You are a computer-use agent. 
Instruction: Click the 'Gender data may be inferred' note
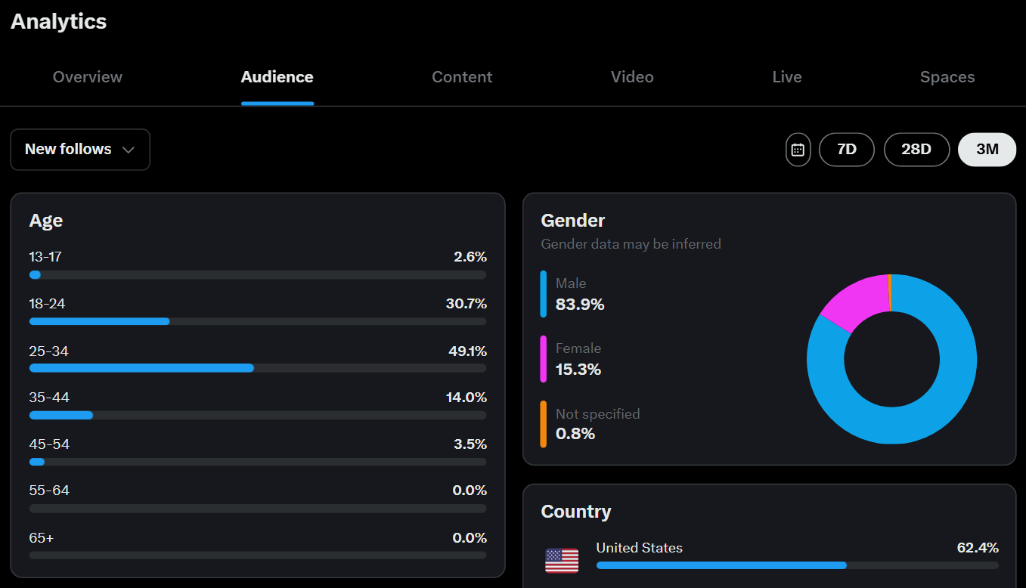(631, 244)
